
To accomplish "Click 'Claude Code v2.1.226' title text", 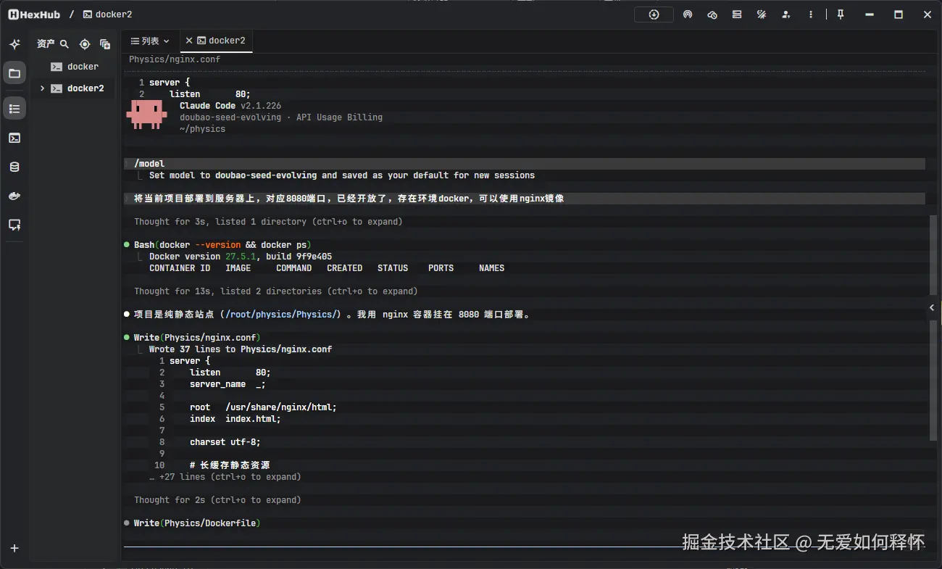I will (230, 106).
